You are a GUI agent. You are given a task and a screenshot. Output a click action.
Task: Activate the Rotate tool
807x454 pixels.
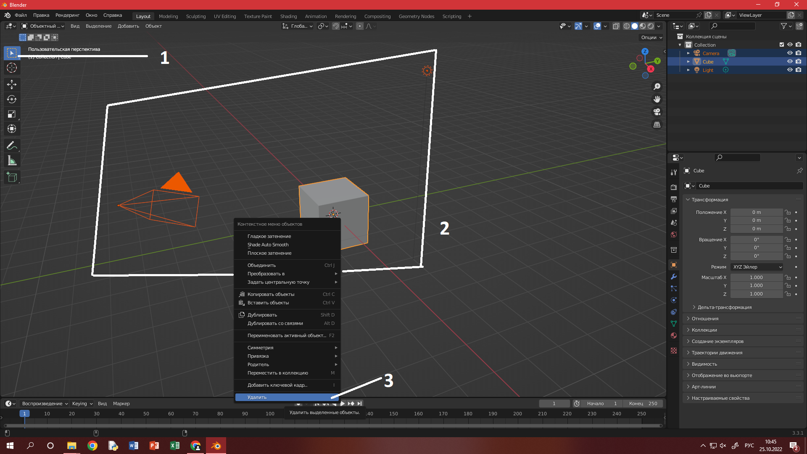point(12,99)
